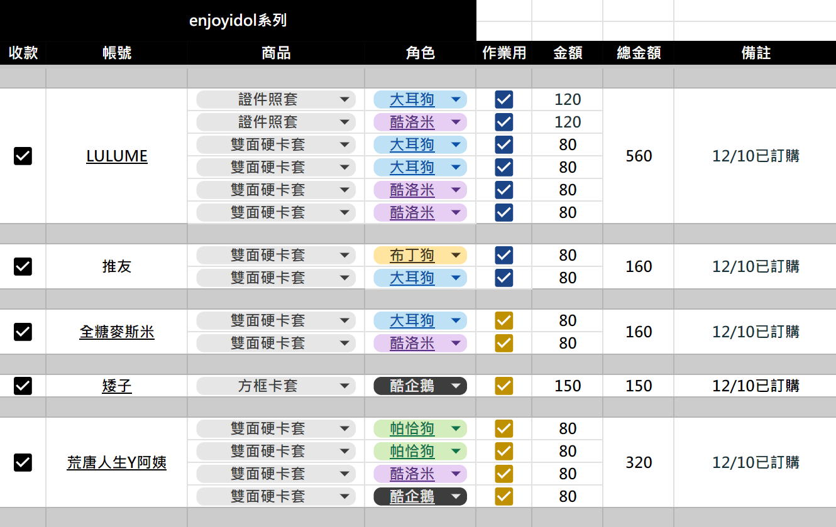Open the 荒唐人生Y阿姨 account link
Image resolution: width=836 pixels, height=527 pixels.
click(117, 462)
